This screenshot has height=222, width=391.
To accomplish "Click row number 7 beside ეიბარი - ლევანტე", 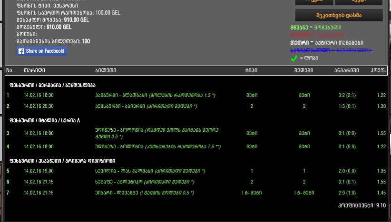I will point(8,193).
